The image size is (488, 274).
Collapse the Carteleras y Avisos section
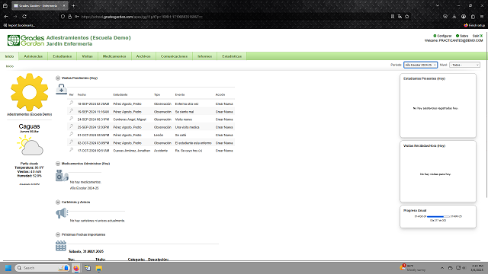[x=58, y=202]
